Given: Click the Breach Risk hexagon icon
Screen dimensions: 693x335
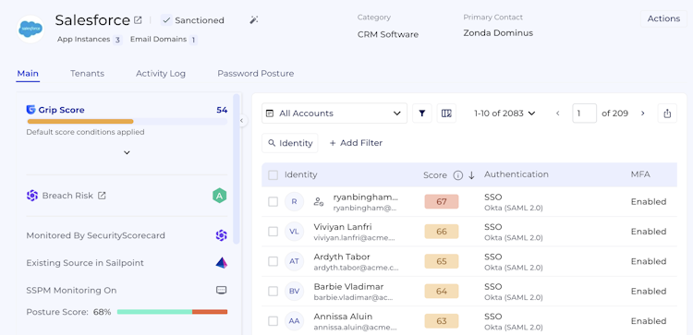Looking at the screenshot, I should (31, 196).
